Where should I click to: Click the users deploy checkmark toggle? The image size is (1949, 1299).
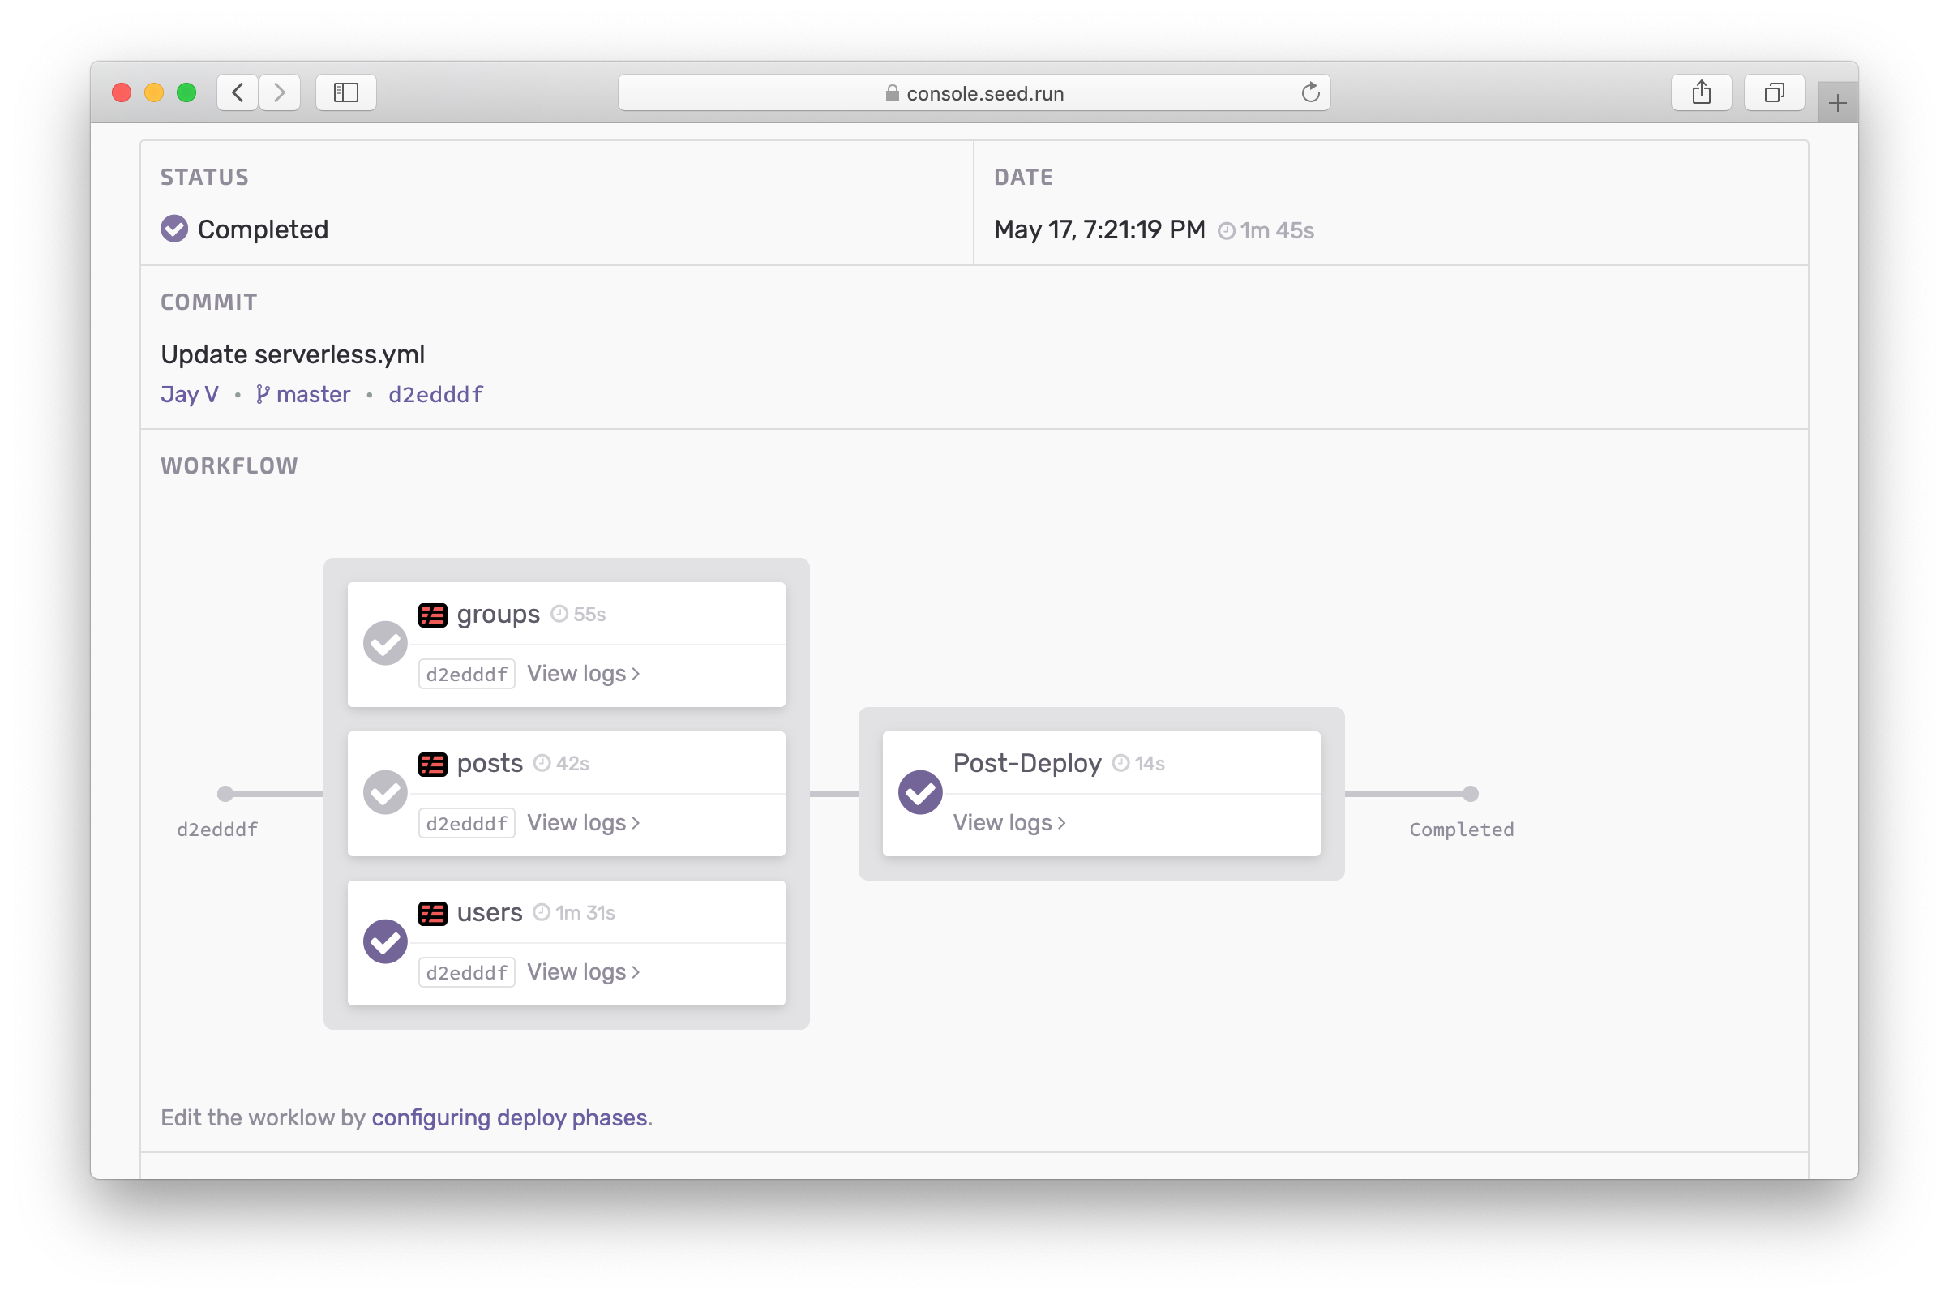[385, 941]
